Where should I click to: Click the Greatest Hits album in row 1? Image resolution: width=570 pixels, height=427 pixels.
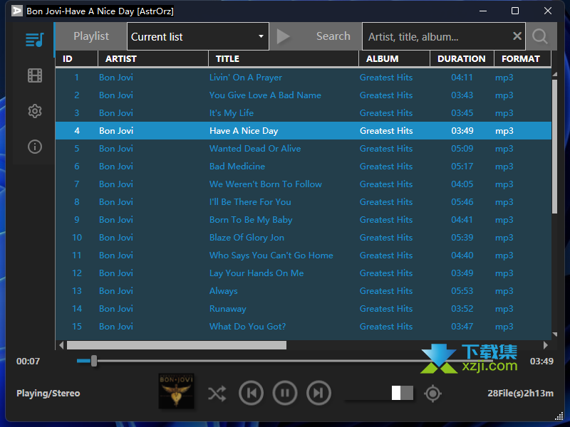pos(386,78)
